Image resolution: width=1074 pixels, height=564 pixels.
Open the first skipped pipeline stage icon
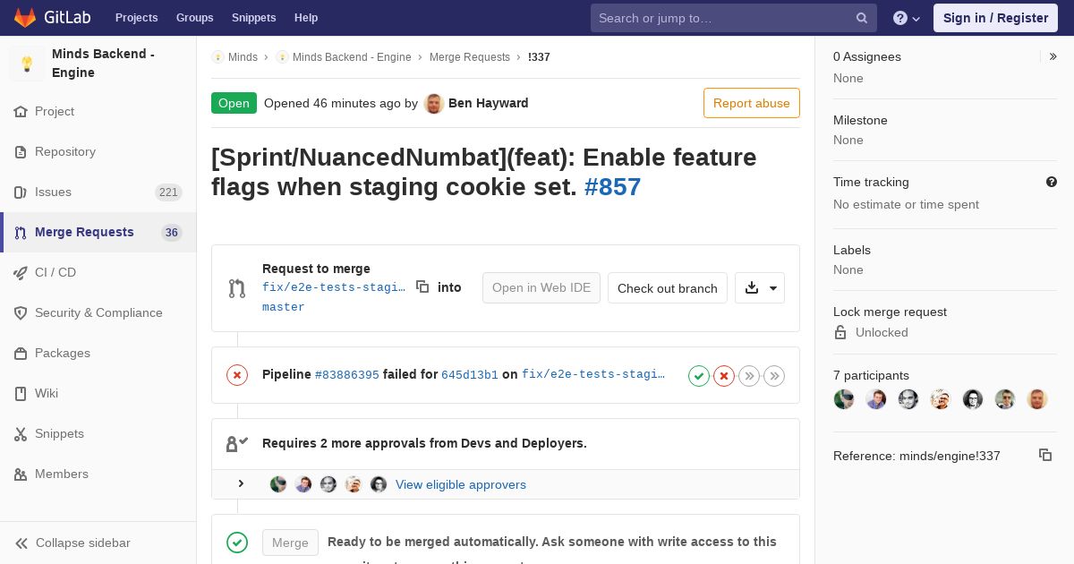pos(749,376)
